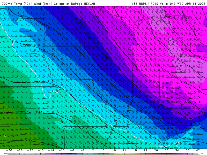Click 'College of DuPage NEXLAB' header text

coord(74,4)
